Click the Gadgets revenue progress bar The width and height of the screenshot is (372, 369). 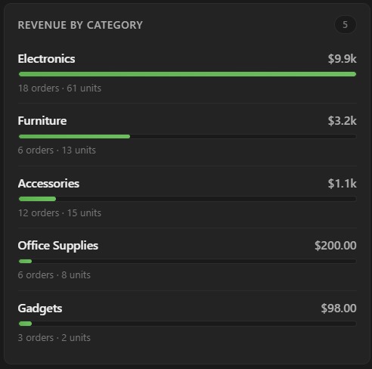coord(188,324)
